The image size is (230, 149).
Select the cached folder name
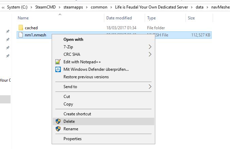(31, 28)
